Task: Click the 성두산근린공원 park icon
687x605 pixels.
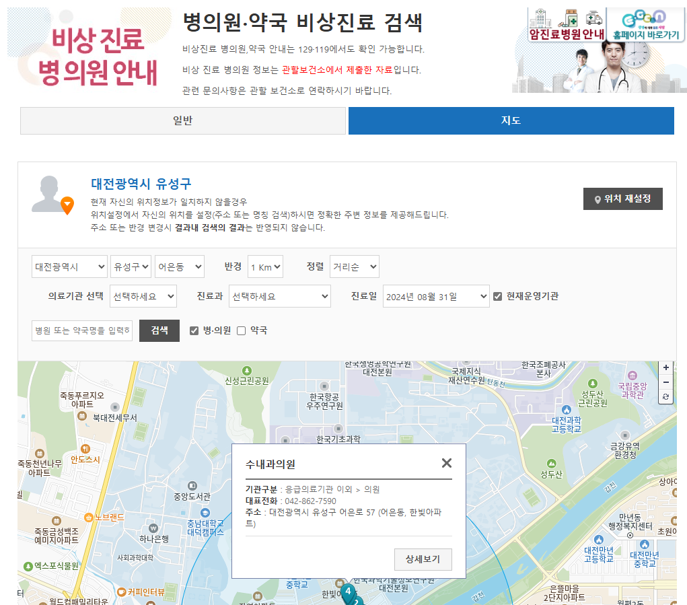Action: click(x=593, y=384)
